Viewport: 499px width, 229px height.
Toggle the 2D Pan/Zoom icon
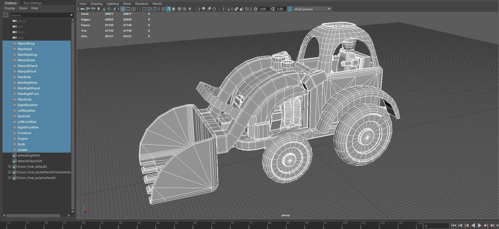pyautogui.click(x=109, y=9)
